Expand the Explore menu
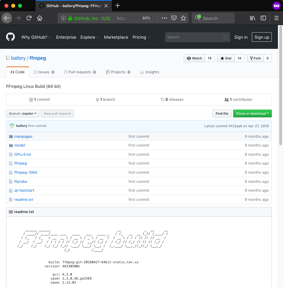This screenshot has height=287, width=283. (90, 37)
